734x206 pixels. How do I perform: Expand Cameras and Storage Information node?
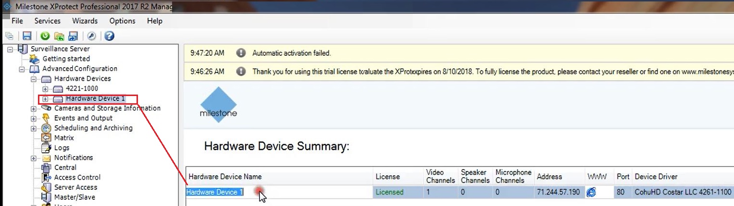[x=34, y=109]
